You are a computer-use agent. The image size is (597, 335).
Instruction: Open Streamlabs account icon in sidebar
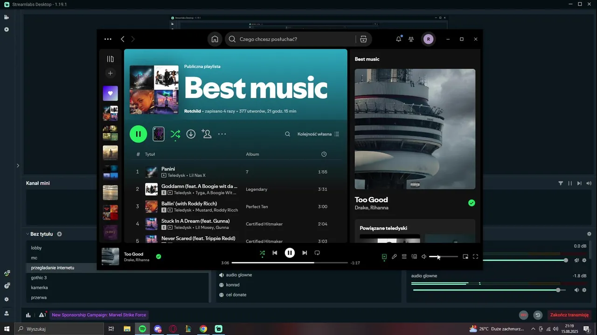click(x=7, y=314)
